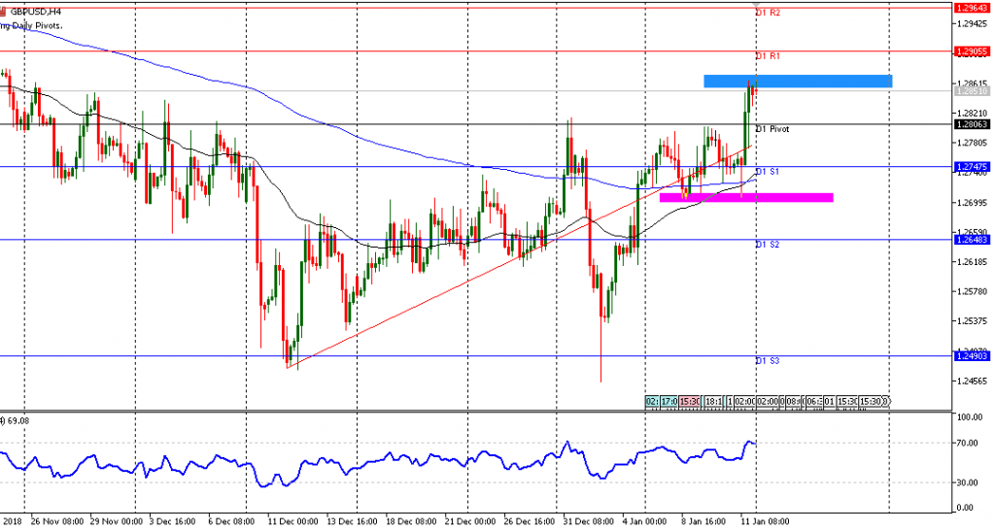This screenshot has height=531, width=995.
Task: Click the 1.29643 red price tag
Action: tap(972, 8)
